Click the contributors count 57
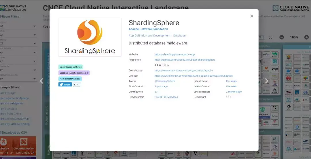 pyautogui.click(x=156, y=92)
